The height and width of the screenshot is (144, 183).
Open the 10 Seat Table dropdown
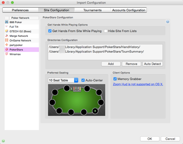pyautogui.click(x=63, y=80)
